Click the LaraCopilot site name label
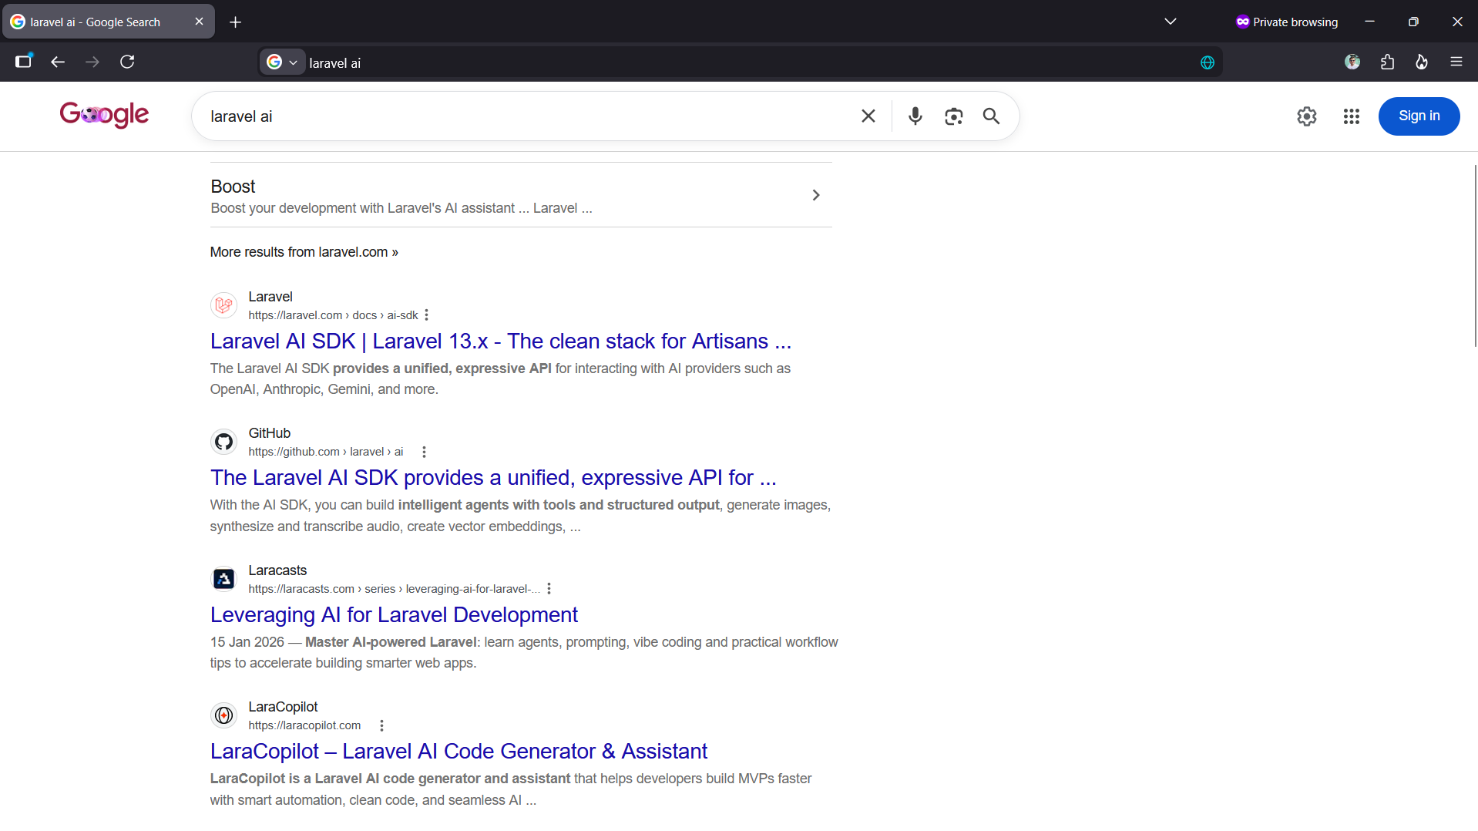1478x831 pixels. click(283, 707)
